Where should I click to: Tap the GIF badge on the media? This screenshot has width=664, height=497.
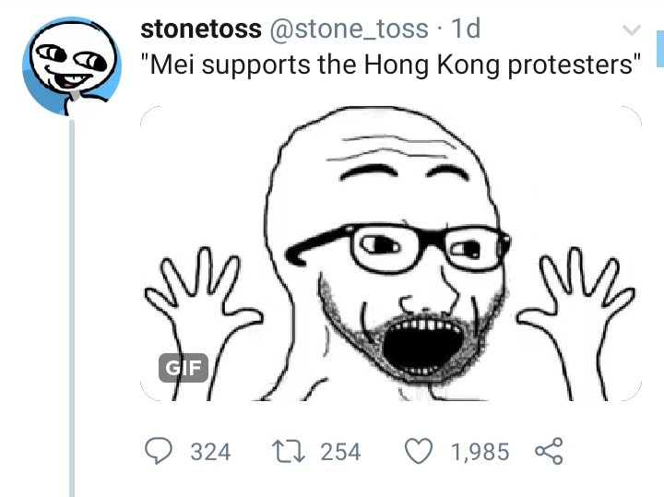tap(184, 368)
